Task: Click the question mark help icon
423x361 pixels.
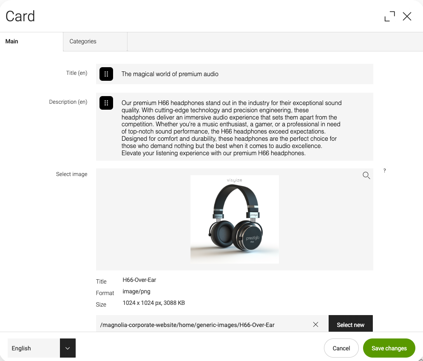Action: coord(385,171)
